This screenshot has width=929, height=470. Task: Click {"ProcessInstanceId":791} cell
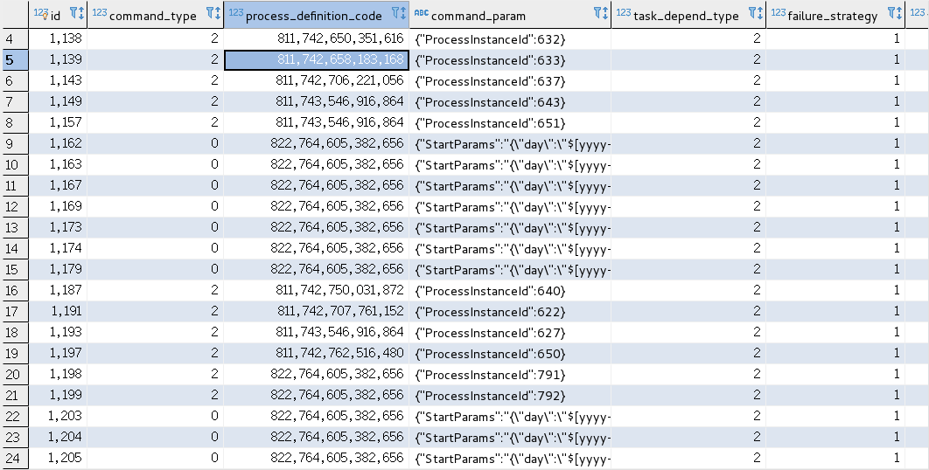(x=510, y=375)
